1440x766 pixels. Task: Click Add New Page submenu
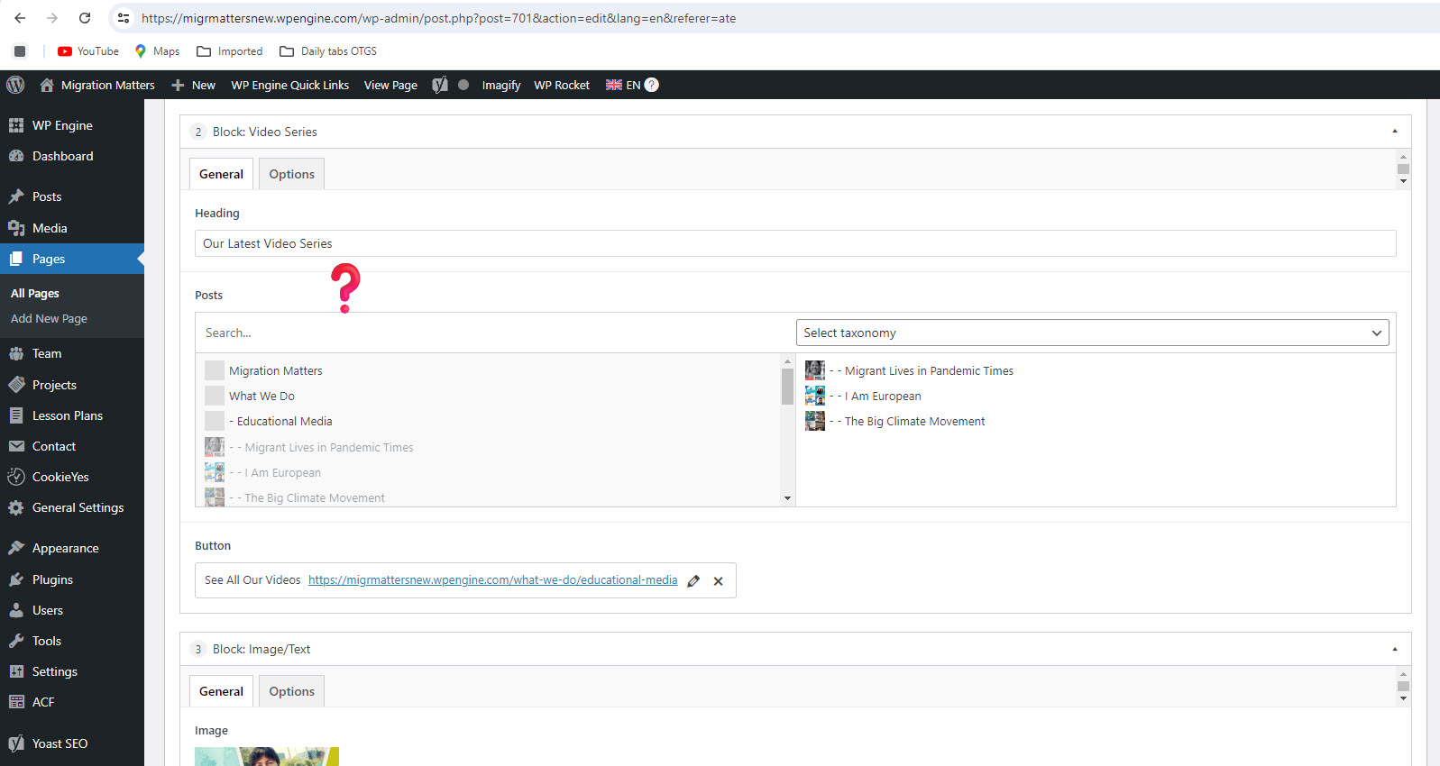[x=49, y=319]
